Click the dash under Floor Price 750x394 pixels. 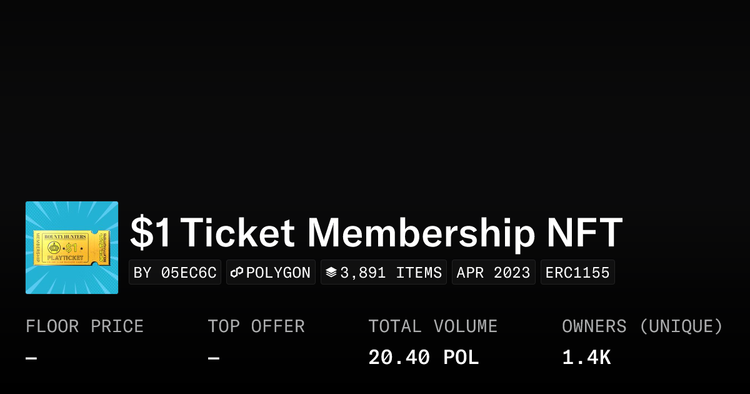31,358
